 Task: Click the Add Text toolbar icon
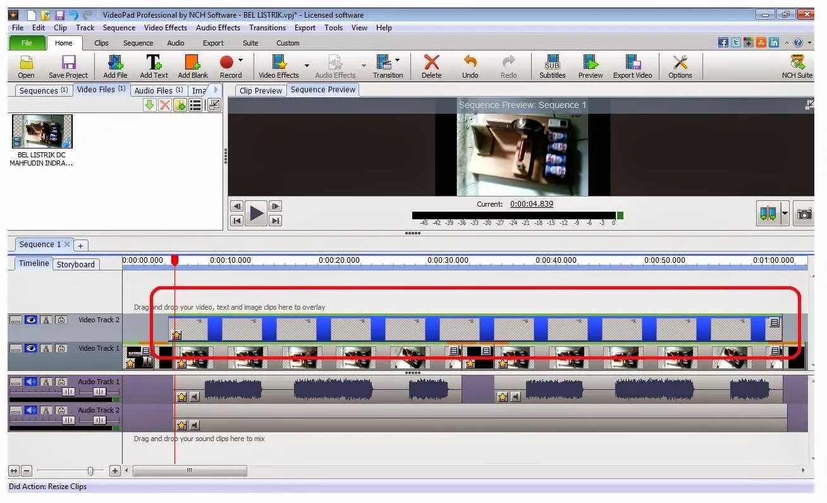154,66
